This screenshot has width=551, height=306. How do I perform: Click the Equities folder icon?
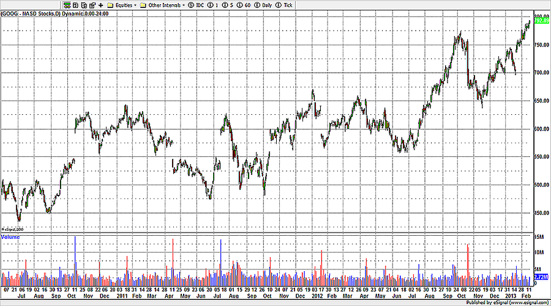pos(110,5)
